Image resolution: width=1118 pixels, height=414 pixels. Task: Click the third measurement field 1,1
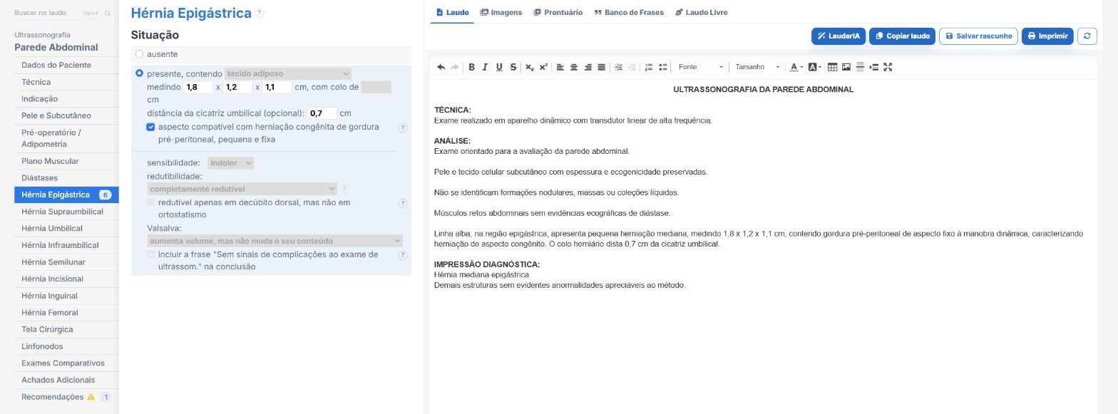click(277, 87)
